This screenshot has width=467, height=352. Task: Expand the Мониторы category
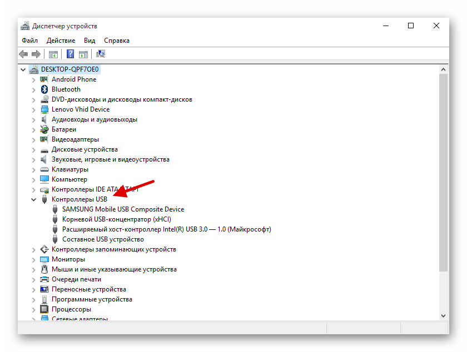34,259
